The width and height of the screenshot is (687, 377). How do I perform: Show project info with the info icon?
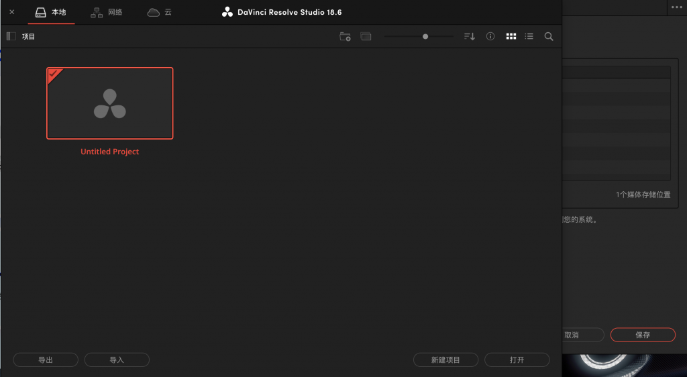pyautogui.click(x=490, y=36)
